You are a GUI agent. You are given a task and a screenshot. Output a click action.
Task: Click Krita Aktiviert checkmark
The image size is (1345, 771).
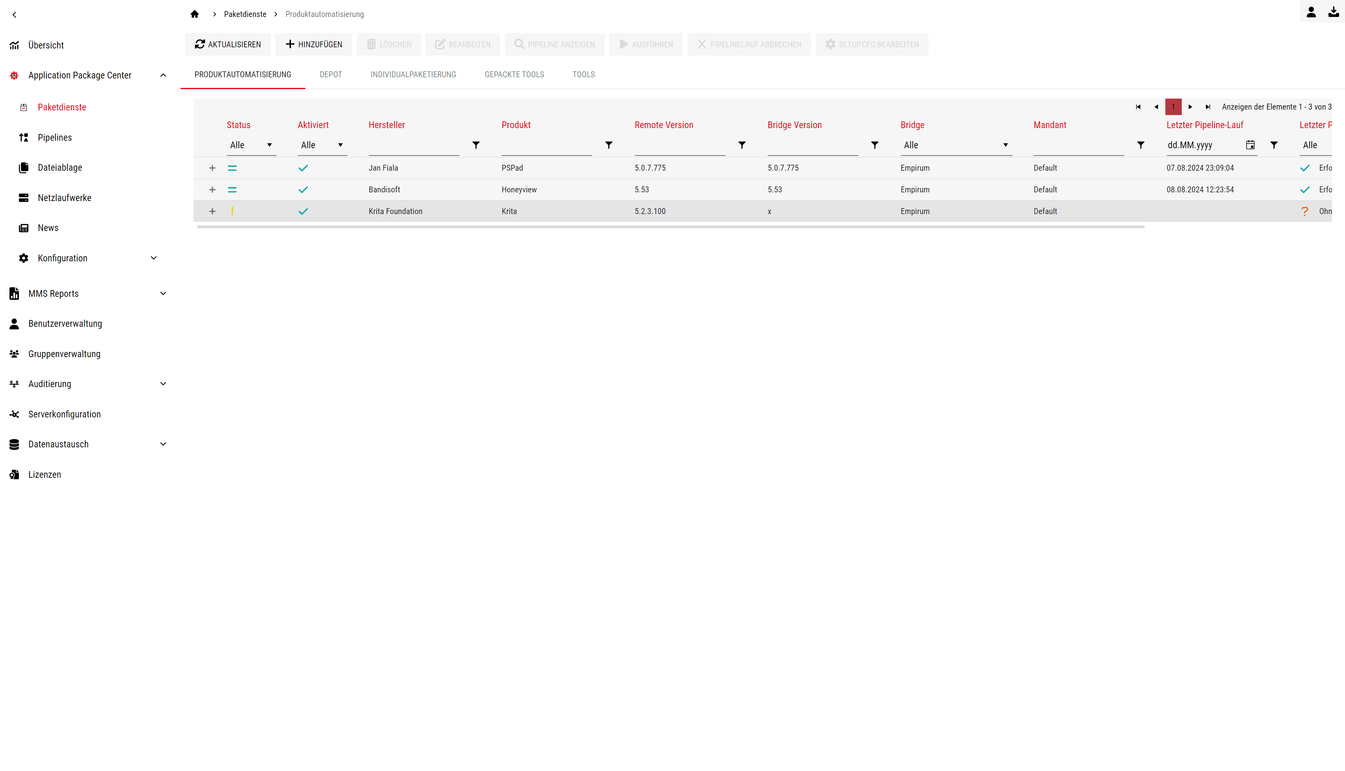coord(303,212)
